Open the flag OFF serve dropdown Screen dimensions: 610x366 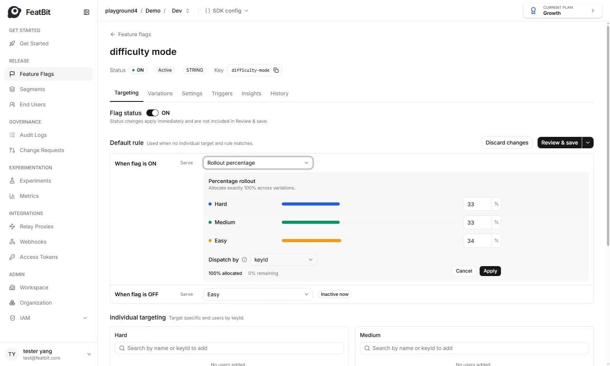258,294
